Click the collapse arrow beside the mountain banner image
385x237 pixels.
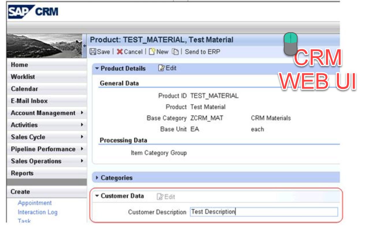[x=85, y=45]
